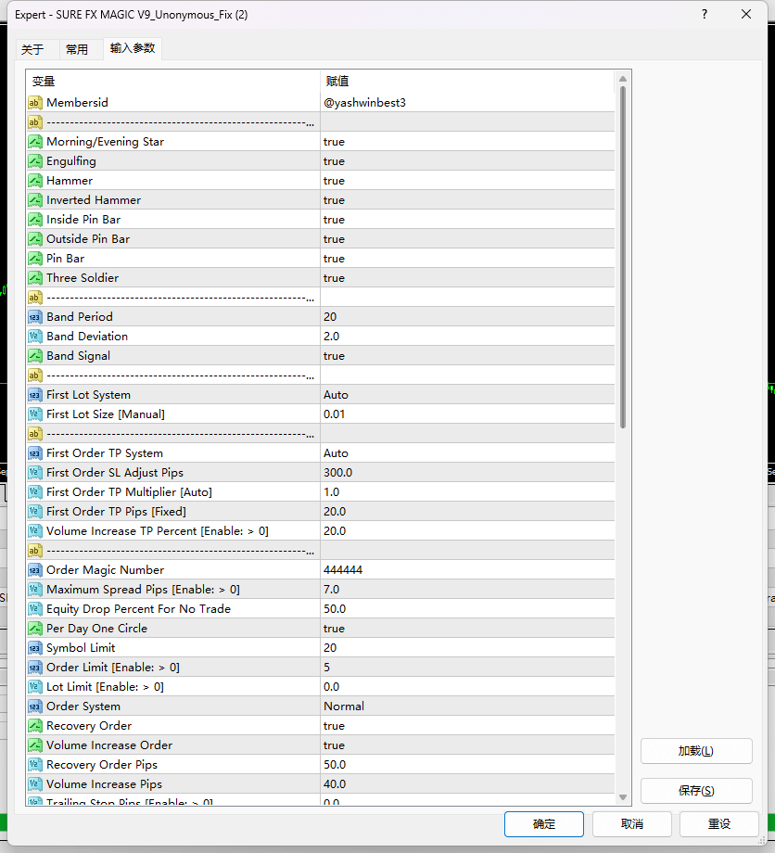This screenshot has width=775, height=853.
Task: Click the chart icon next to Engulfing
Action: (x=35, y=160)
